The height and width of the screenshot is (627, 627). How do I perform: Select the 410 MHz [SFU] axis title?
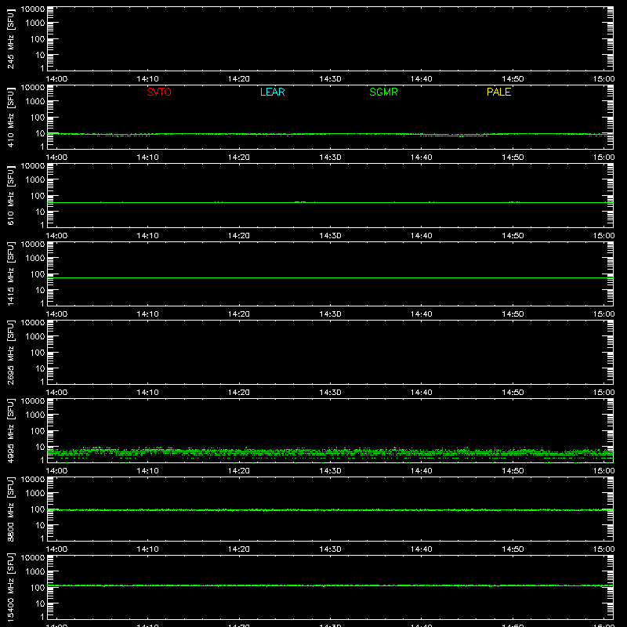click(10, 117)
